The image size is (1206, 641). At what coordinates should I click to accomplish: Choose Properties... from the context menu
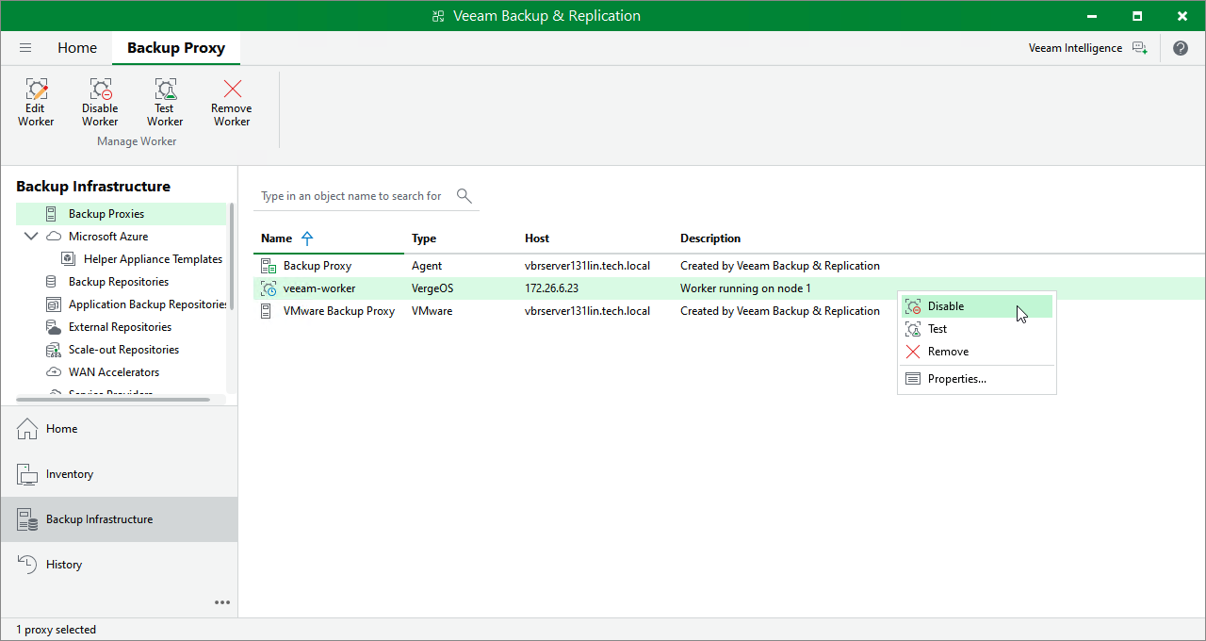pos(976,379)
